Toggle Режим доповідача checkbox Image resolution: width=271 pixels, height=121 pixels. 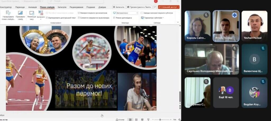point(114,18)
